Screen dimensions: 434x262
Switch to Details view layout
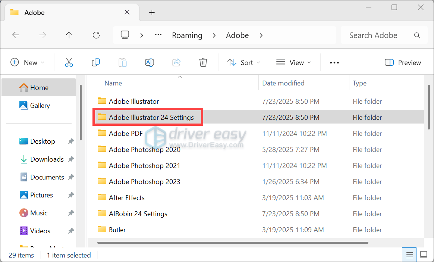click(410, 255)
